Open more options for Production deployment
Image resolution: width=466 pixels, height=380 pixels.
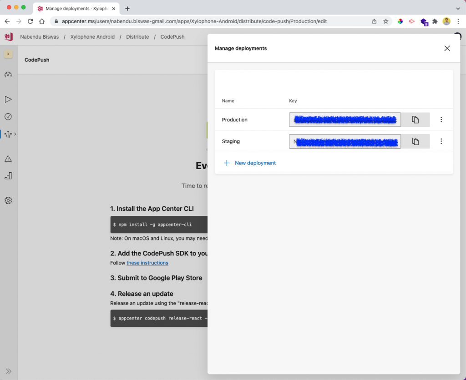[x=441, y=120]
